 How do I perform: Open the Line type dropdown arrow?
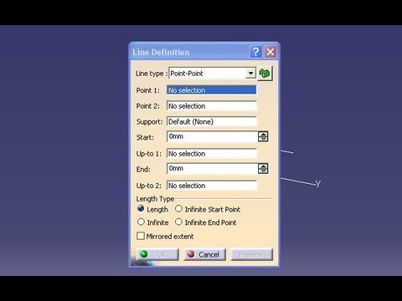click(x=250, y=74)
